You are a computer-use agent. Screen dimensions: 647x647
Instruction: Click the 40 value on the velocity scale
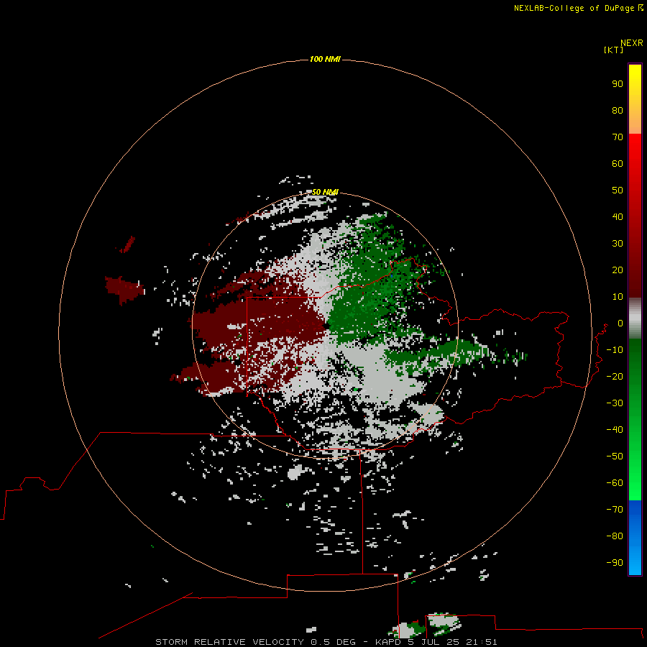coord(618,217)
